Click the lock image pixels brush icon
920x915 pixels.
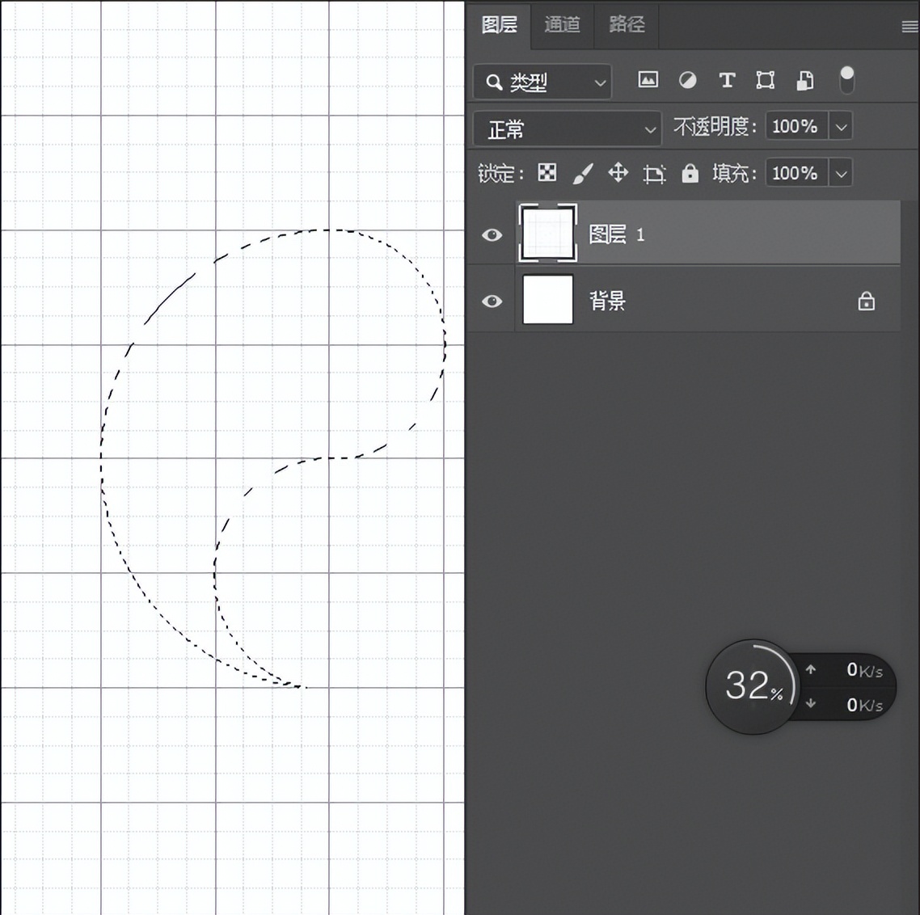click(x=582, y=172)
